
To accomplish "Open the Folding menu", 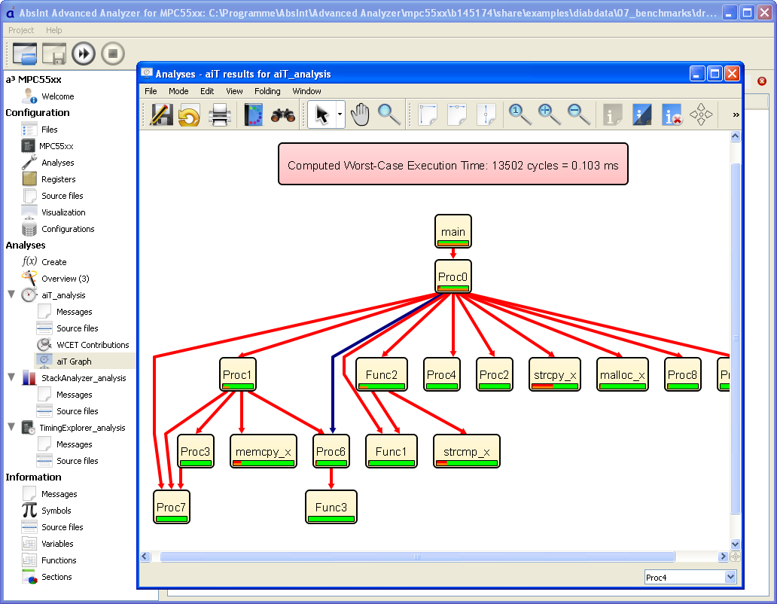I will point(267,91).
